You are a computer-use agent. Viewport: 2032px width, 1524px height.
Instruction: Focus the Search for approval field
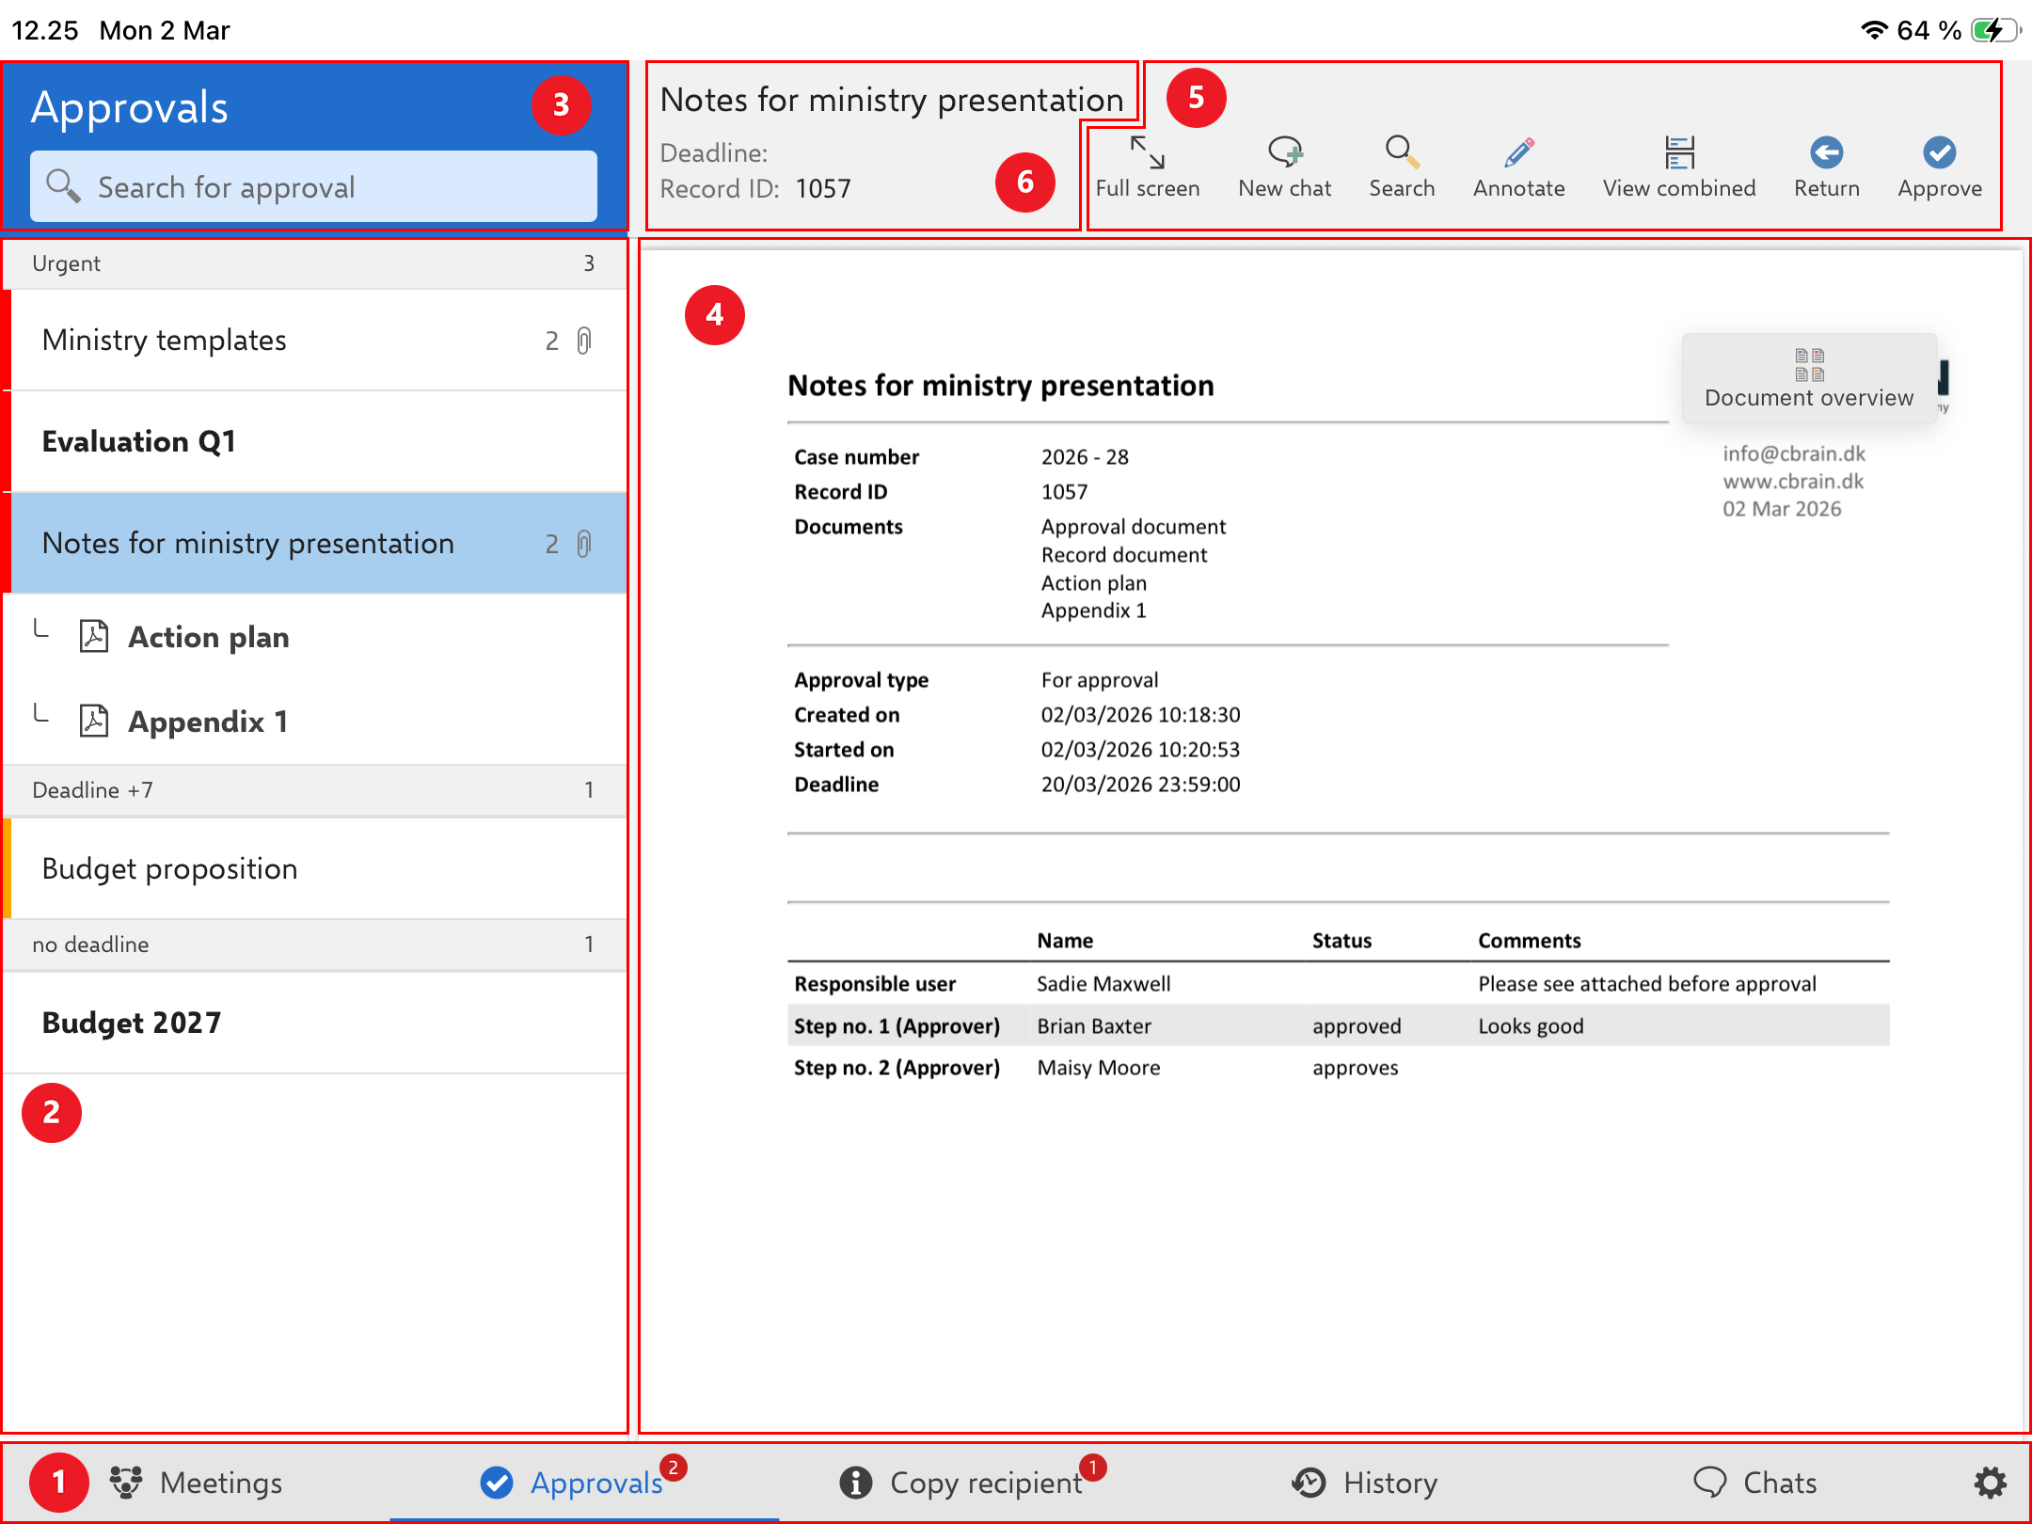point(313,186)
